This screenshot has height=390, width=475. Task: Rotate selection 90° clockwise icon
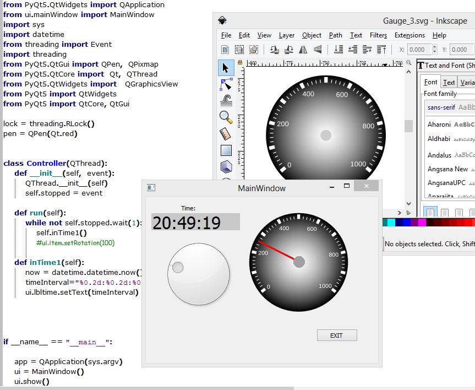click(289, 50)
